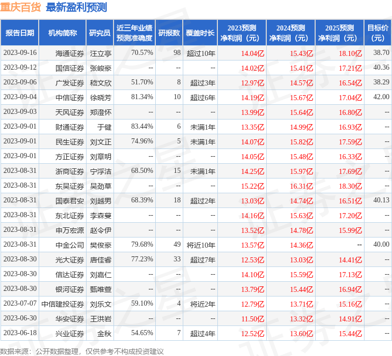Screen dimensions: 392x356
Task: Click the 研究员 column header
Action: pos(100,33)
